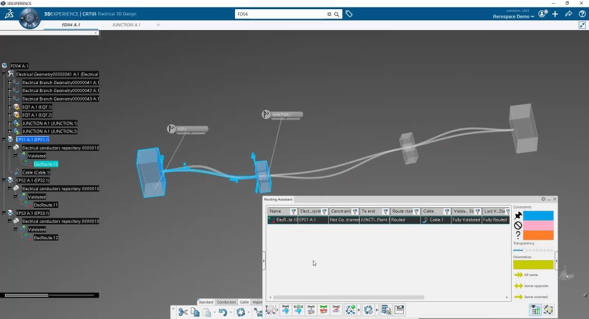The image size is (589, 319).
Task: Click the tag icon beside the search bar
Action: click(349, 14)
